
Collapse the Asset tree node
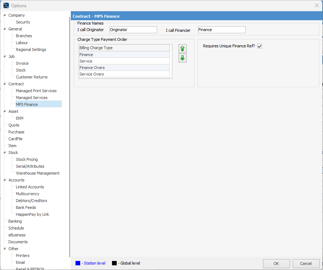click(5, 111)
